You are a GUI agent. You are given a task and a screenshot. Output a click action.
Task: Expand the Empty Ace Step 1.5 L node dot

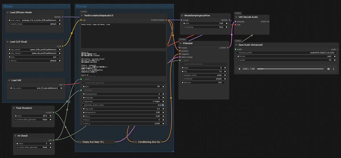coord(80,142)
